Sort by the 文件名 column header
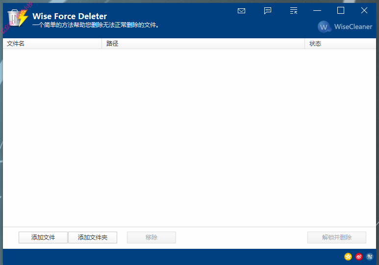 click(52, 44)
